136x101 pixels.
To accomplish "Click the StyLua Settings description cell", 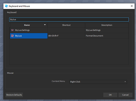I will click(107, 30).
